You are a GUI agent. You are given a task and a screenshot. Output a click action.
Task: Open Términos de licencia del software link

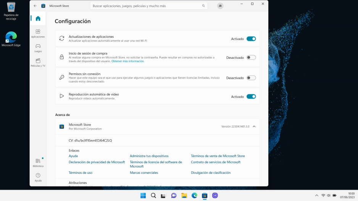[x=156, y=164]
